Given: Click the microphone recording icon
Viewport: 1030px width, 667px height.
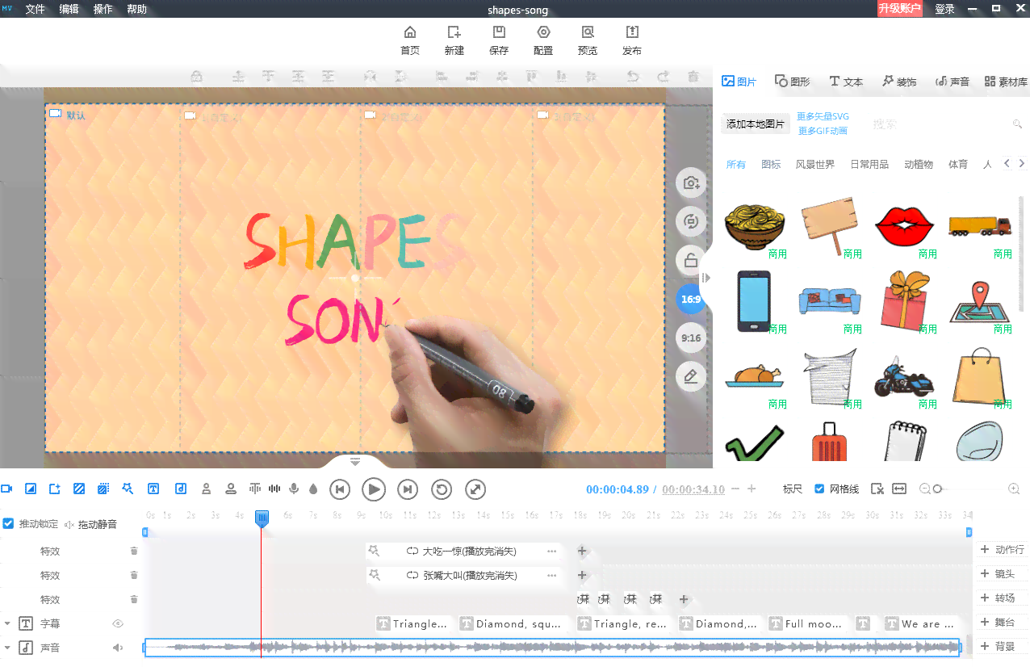Looking at the screenshot, I should (295, 489).
